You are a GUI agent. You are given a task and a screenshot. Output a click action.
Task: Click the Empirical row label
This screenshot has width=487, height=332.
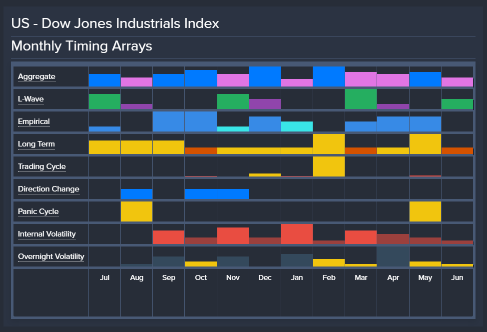tap(34, 121)
